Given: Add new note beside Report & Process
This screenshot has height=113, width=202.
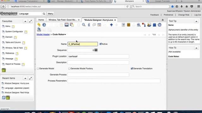Looking at the screenshot, I should tap(23, 64).
